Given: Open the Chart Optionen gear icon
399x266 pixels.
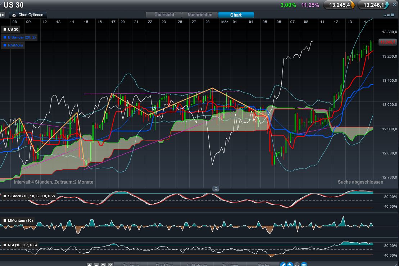Looking at the screenshot, I should point(14,15).
